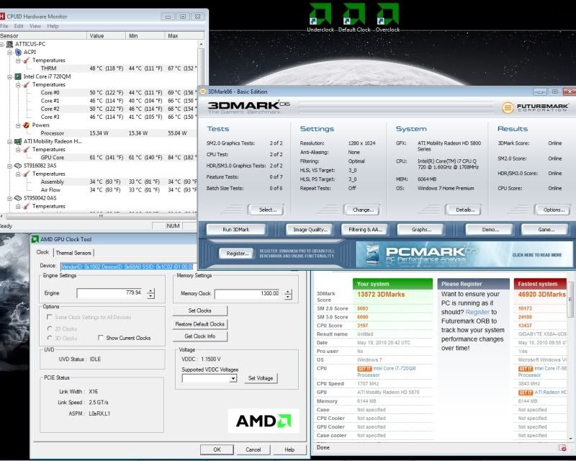This screenshot has width=576, height=461.
Task: Click Restore Default Clocks button
Action: [200, 324]
